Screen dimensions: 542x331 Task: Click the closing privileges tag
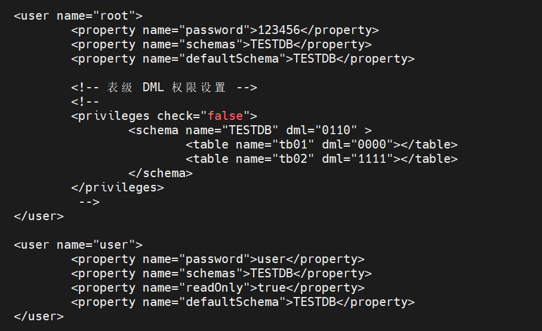[117, 187]
